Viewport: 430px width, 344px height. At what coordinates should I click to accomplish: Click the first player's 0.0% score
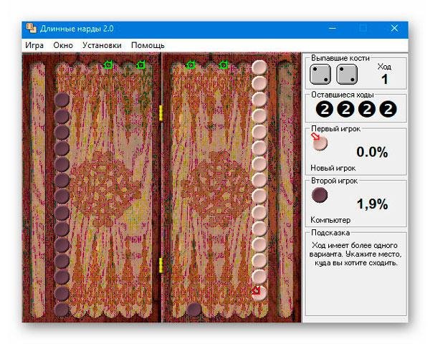coord(372,152)
